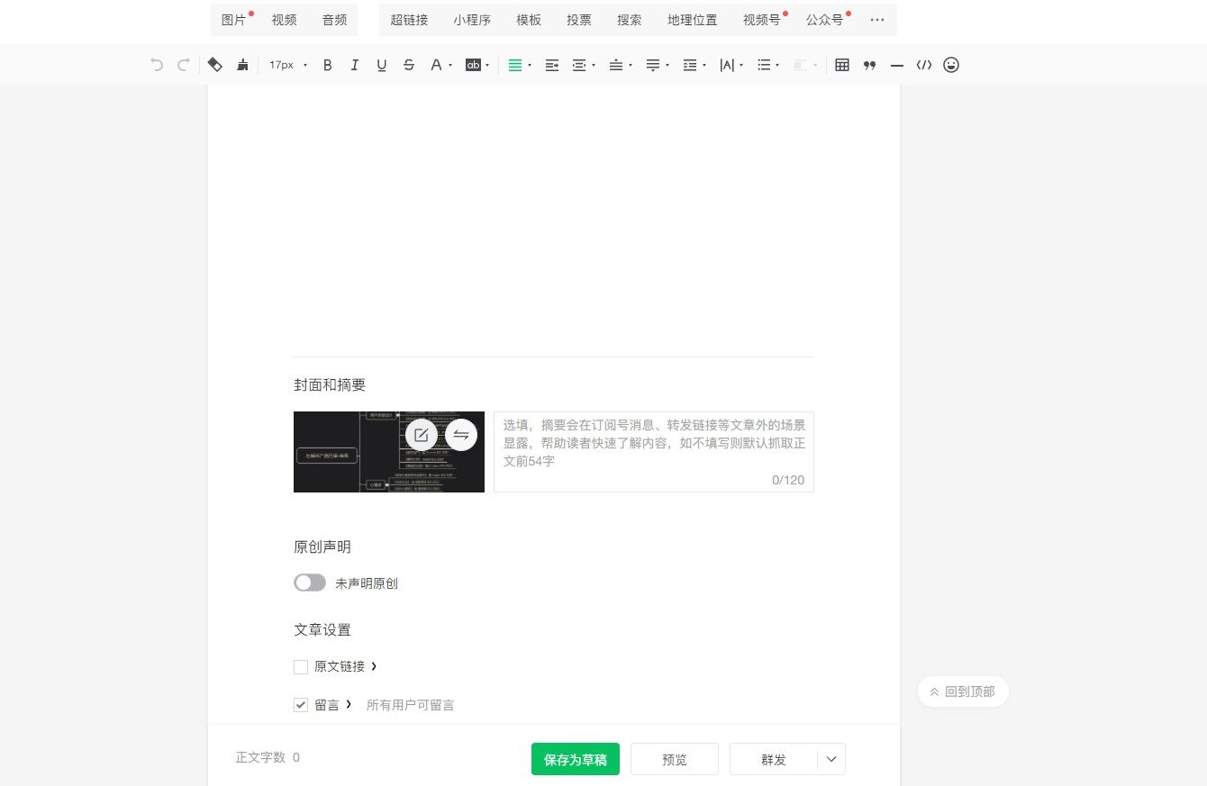
Task: Open bullet list style dropdown arrow
Action: (x=778, y=65)
